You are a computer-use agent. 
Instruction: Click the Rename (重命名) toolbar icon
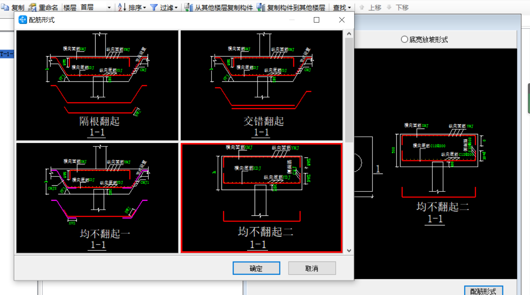tap(32, 7)
